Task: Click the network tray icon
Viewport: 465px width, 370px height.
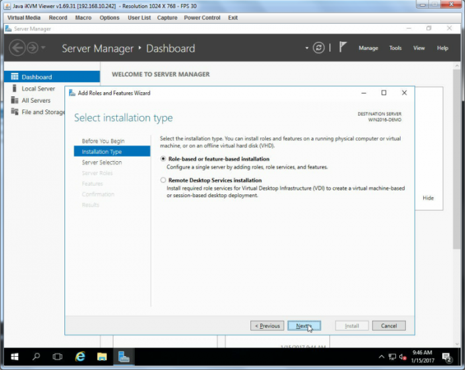Action: click(392, 357)
